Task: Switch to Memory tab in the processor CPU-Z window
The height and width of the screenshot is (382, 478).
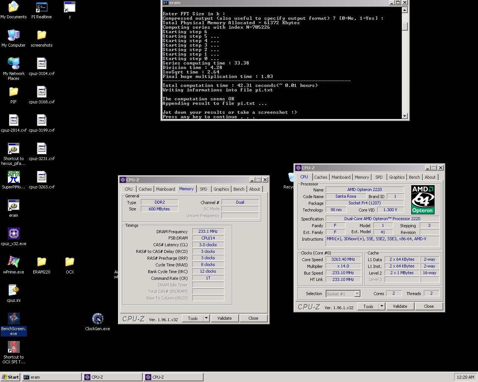Action: 361,177
